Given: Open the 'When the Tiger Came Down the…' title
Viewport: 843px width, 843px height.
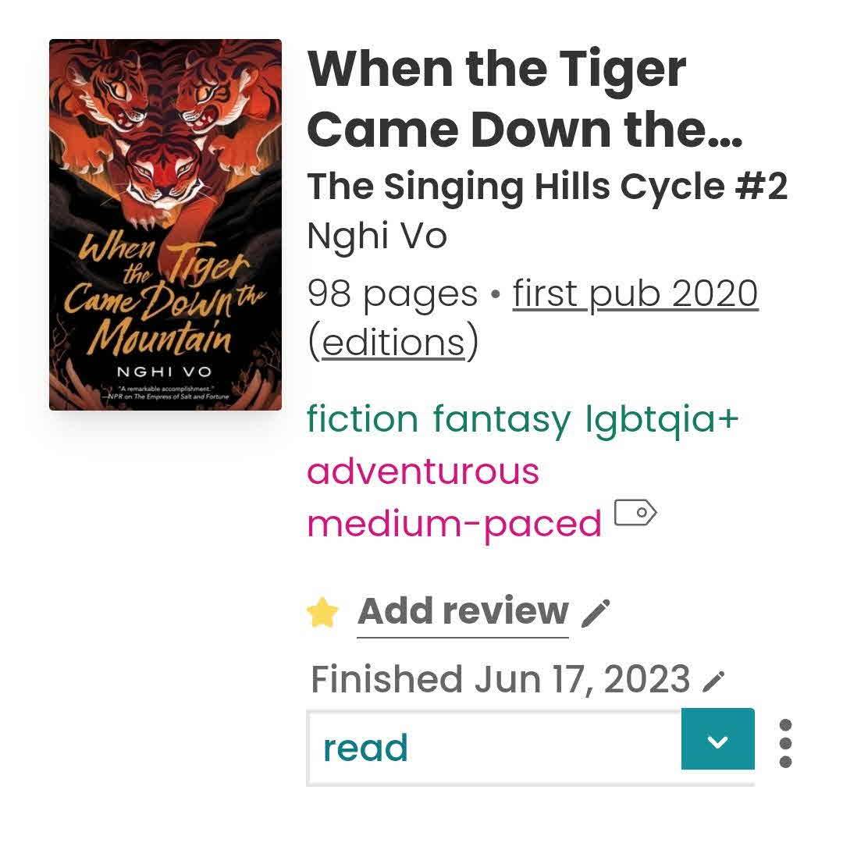Looking at the screenshot, I should tap(524, 99).
